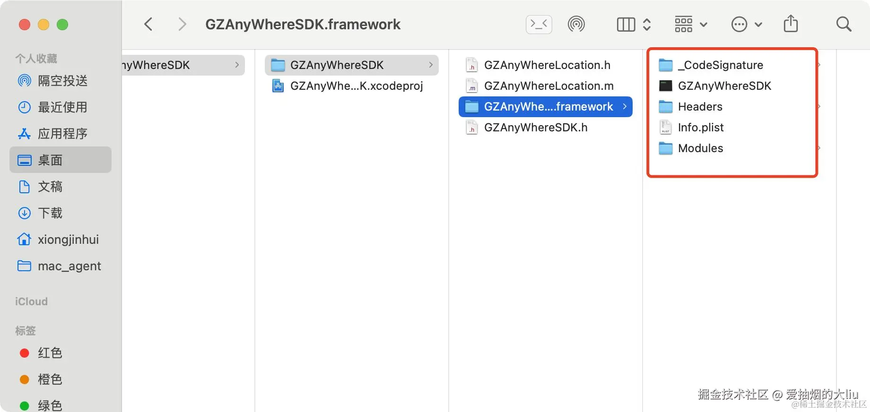Screen dimensions: 870x412
Task: Go forward with the right chevron
Action: point(182,24)
